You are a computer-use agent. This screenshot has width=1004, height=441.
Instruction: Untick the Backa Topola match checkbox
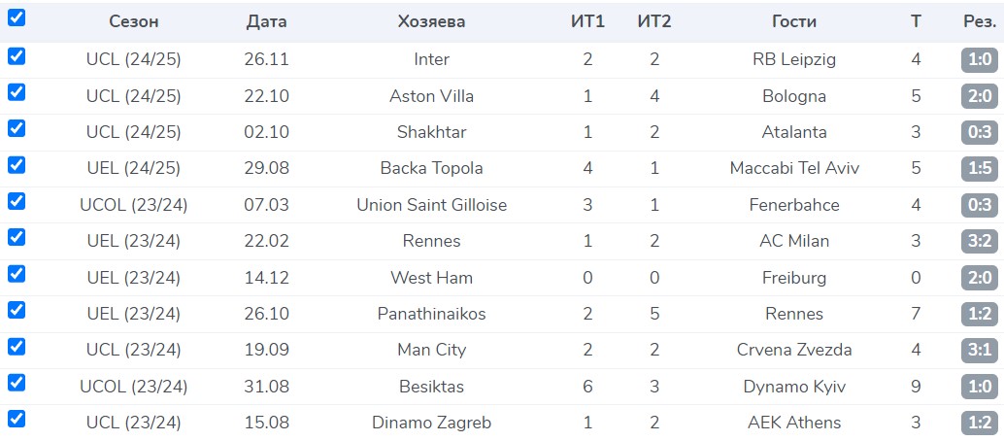17,166
